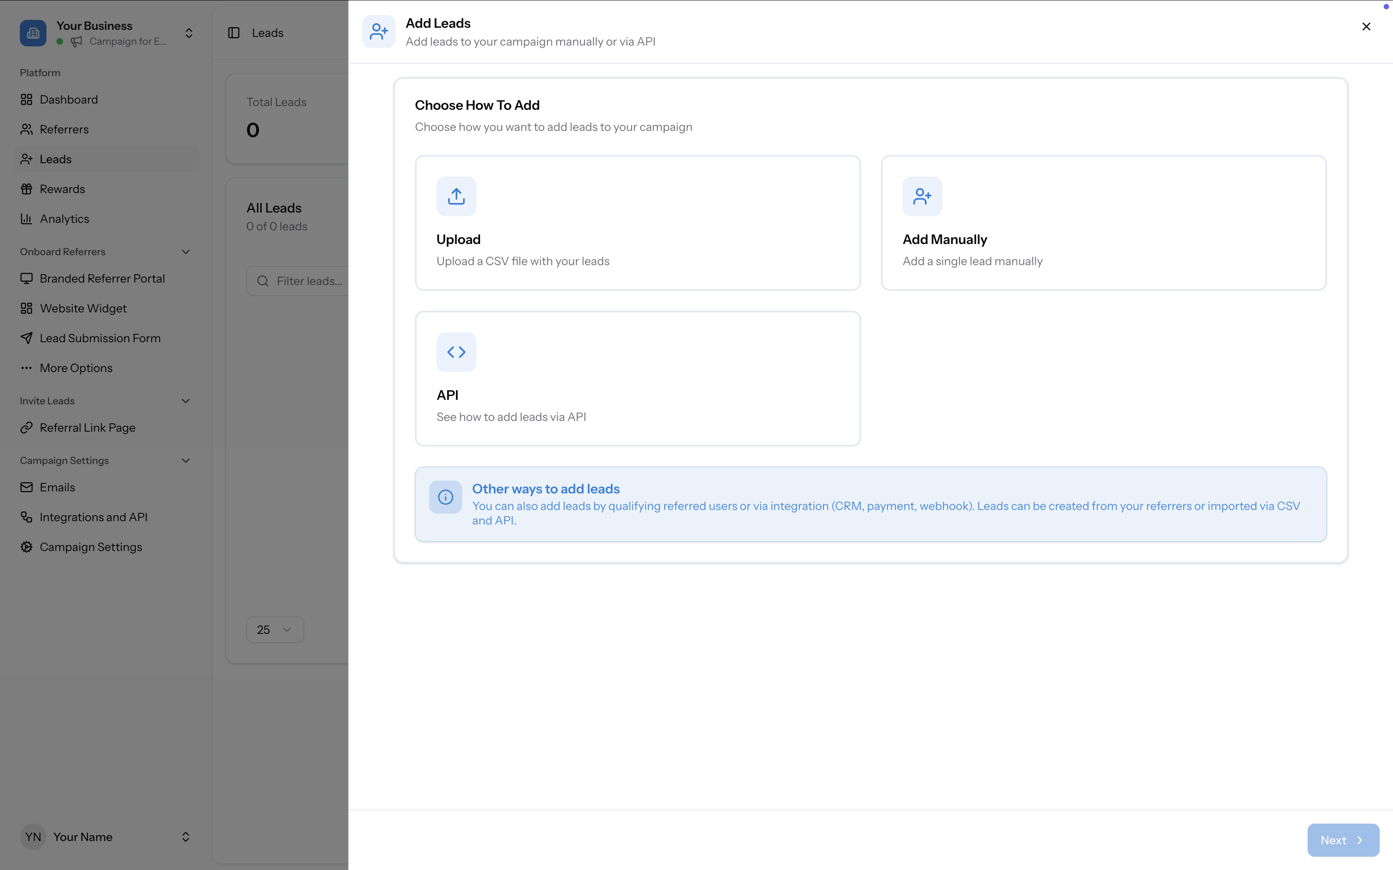Image resolution: width=1393 pixels, height=870 pixels.
Task: Click the Branded Referrer Portal monitor icon
Action: point(27,278)
